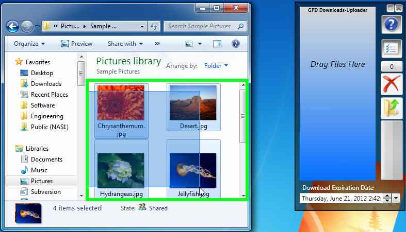This screenshot has width=406, height=232.
Task: Open Public (NAS1) network folder
Action: click(x=50, y=127)
